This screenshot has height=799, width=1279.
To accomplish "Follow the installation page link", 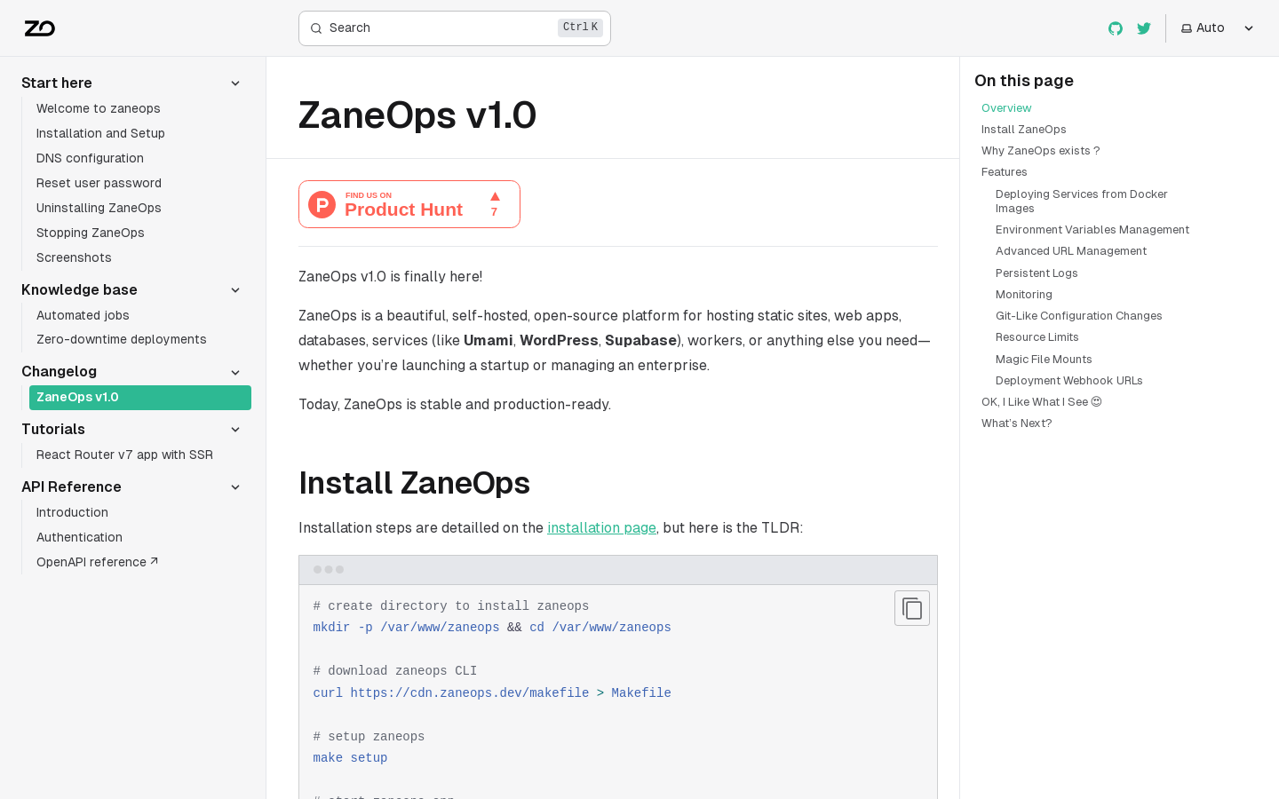I will click(x=601, y=527).
